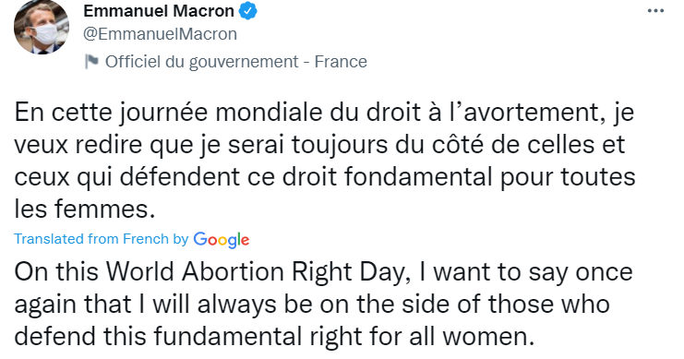Click the line ceux qui défendent ce droit

click(325, 177)
